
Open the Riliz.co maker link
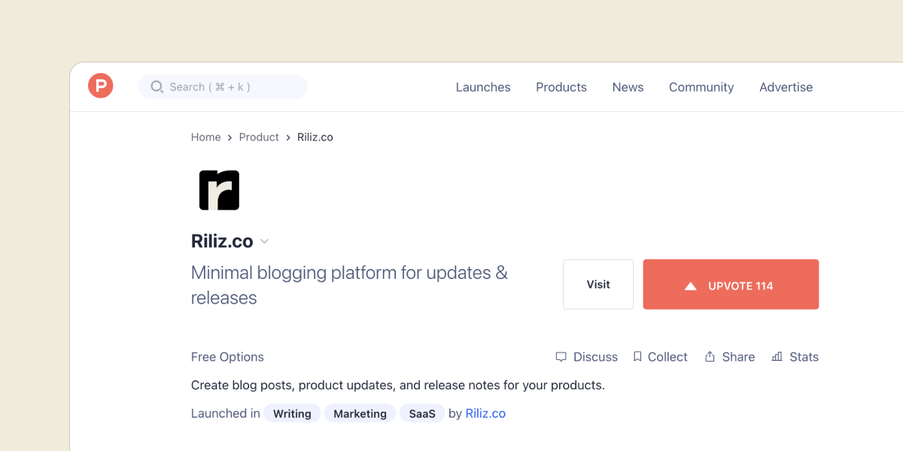pos(485,413)
